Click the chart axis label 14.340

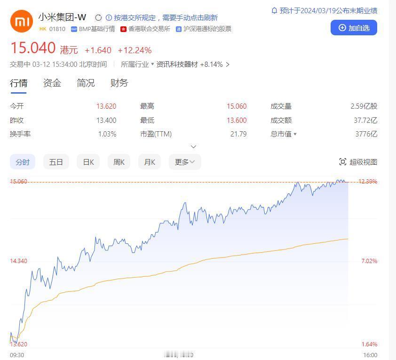point(18,261)
